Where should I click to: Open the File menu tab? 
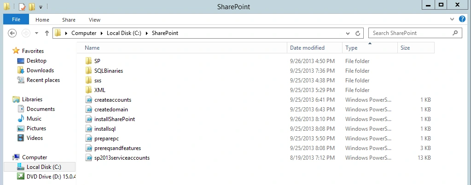(x=16, y=19)
